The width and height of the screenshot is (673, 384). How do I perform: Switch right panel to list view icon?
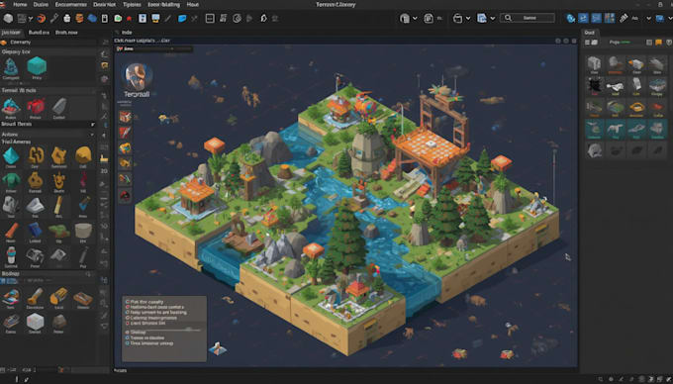[588, 43]
